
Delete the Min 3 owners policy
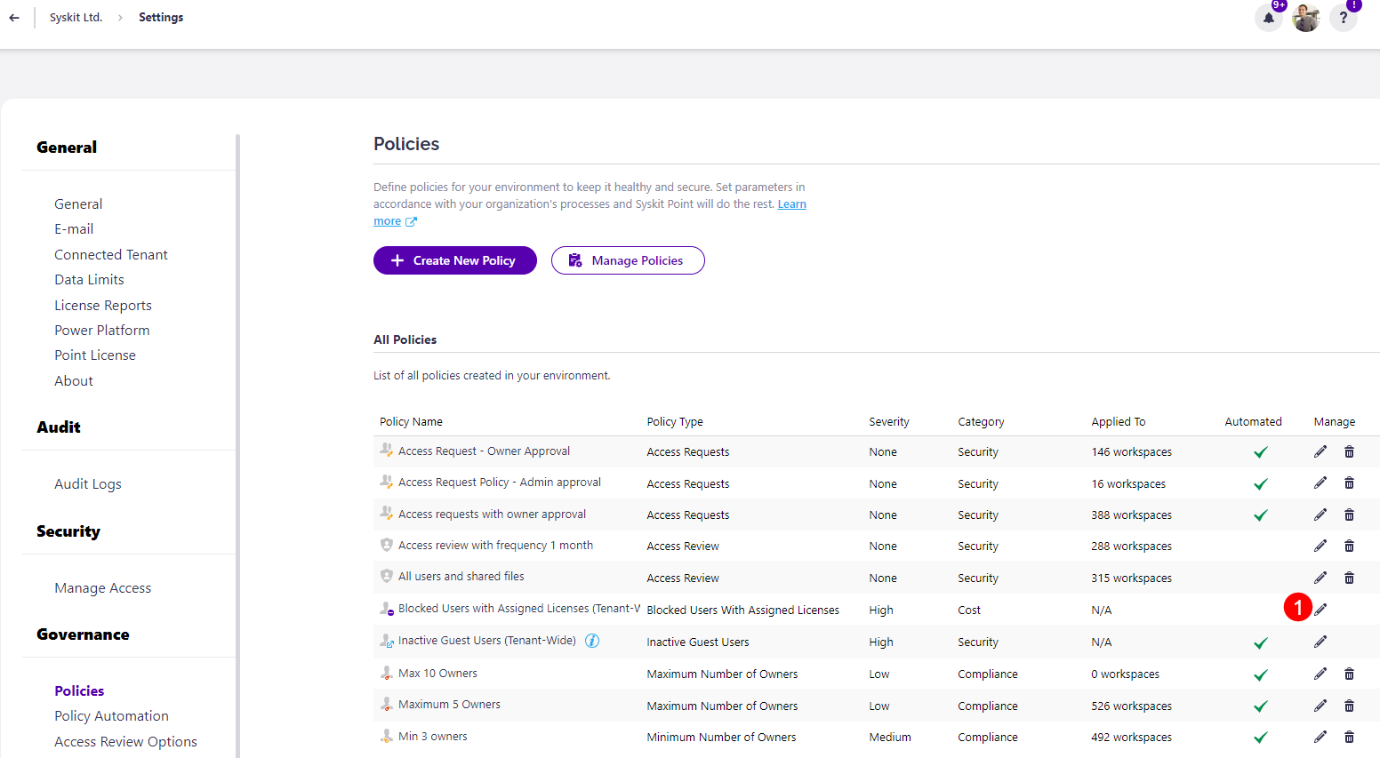point(1350,737)
